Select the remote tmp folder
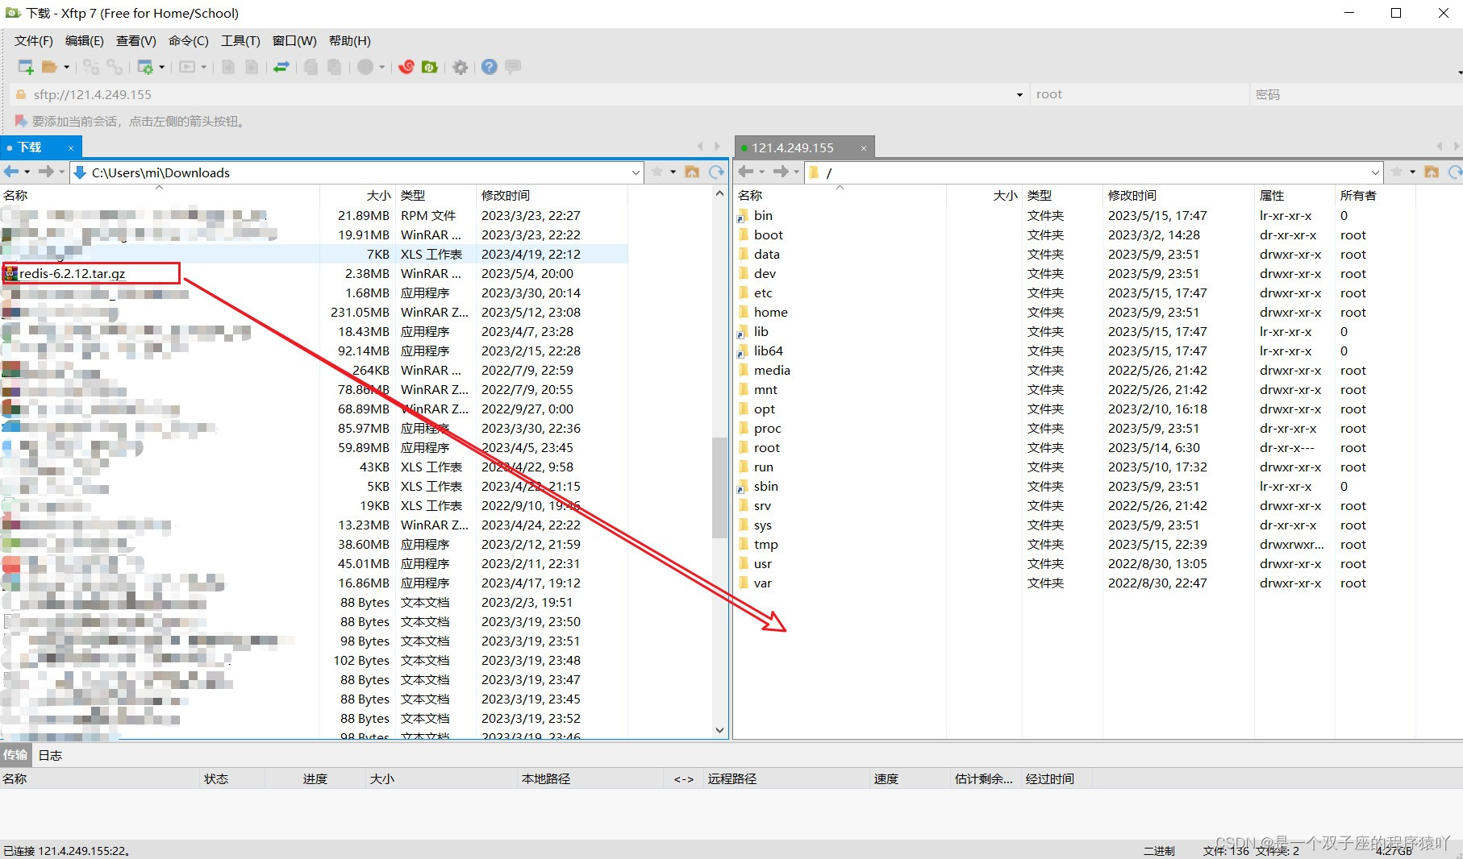Screen dimensions: 1463x859 [765, 544]
